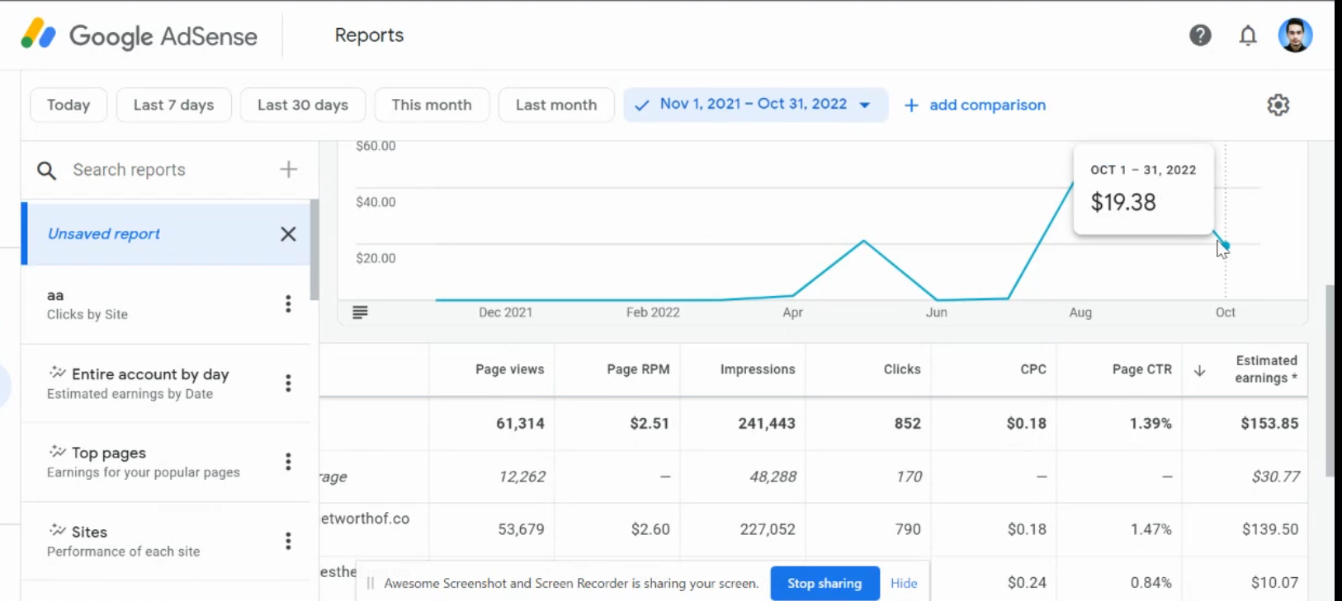Click the 48,288 impressions cell
This screenshot has height=601, width=1342.
[773, 477]
